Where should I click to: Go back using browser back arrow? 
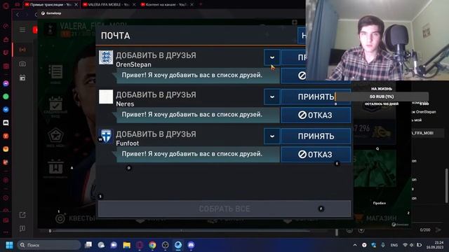pos(18,14)
